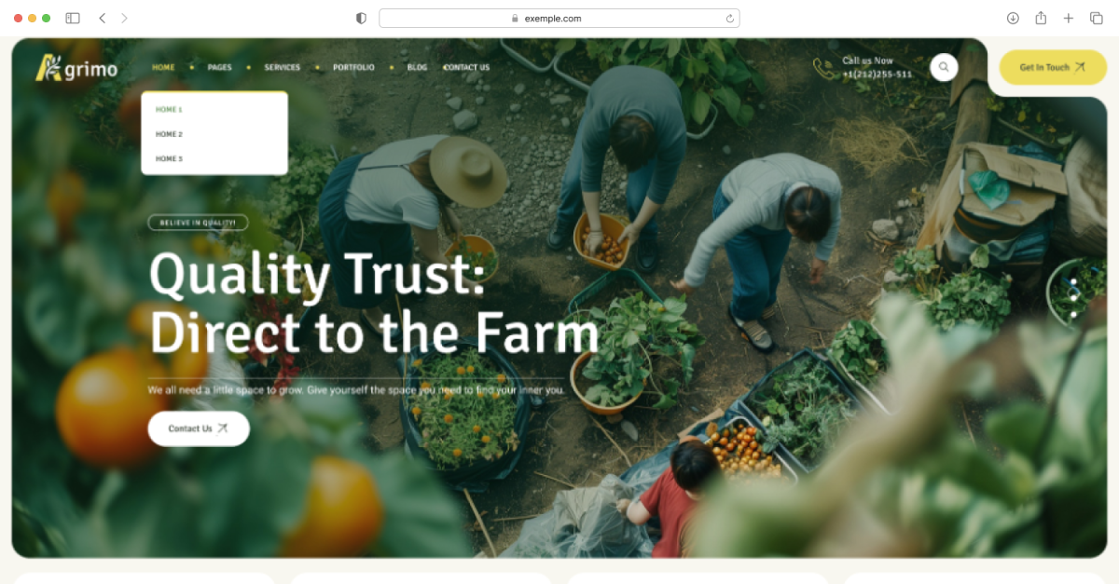
Task: Click the Agrimo logo
Action: click(x=76, y=68)
